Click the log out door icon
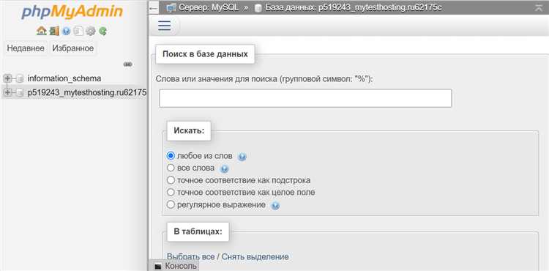This screenshot has height=271, width=549. pos(54,31)
